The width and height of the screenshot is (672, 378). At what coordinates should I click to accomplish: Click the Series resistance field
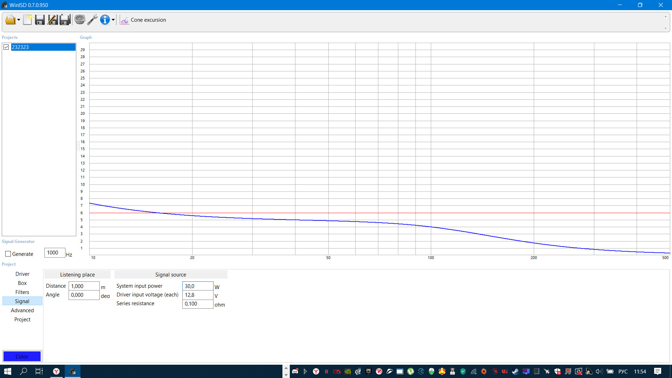(x=198, y=304)
